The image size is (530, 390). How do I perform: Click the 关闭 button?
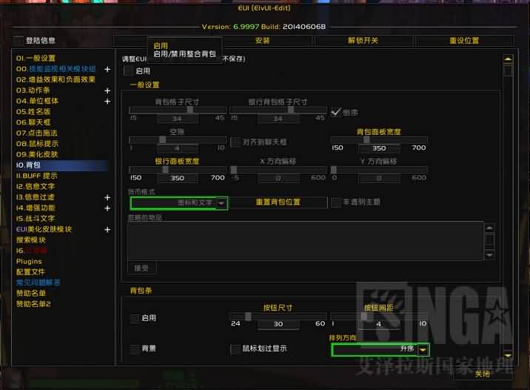point(483,374)
